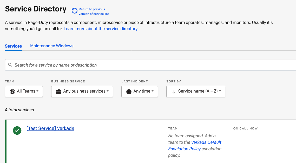This screenshot has height=163, width=296.
Task: Open the Service name (A – Z) sort dropdown
Action: (196, 92)
